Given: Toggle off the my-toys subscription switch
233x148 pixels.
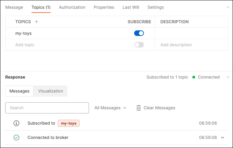Looking at the screenshot, I should pyautogui.click(x=139, y=33).
